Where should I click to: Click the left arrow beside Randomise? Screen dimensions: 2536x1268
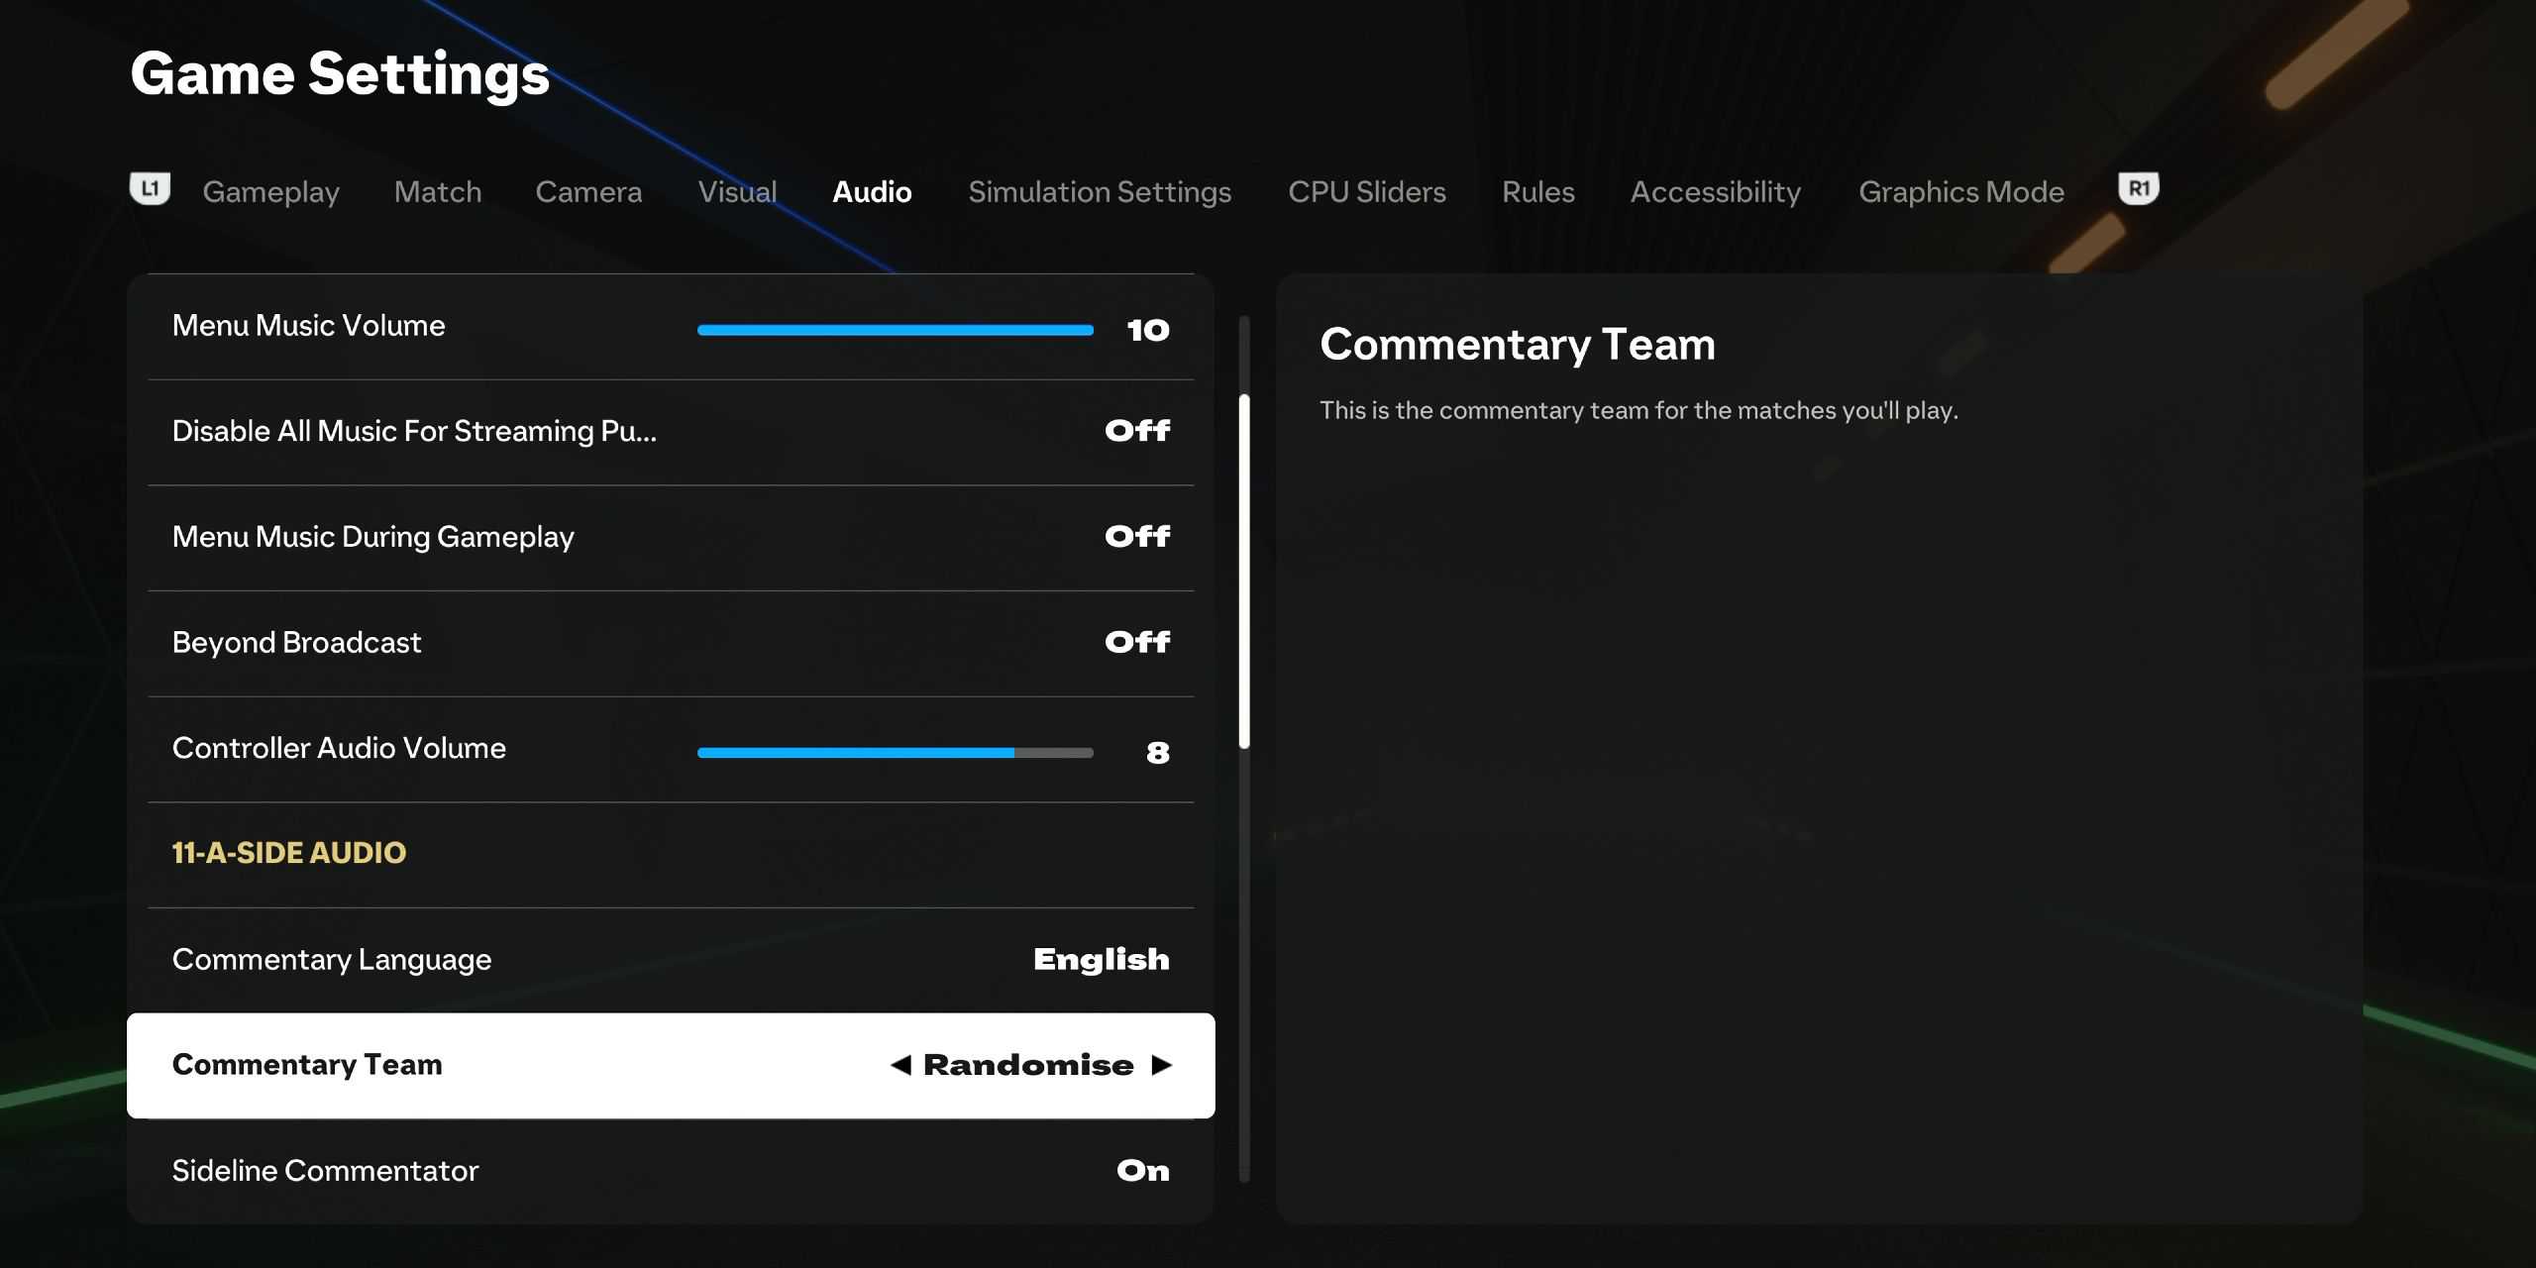tap(900, 1065)
